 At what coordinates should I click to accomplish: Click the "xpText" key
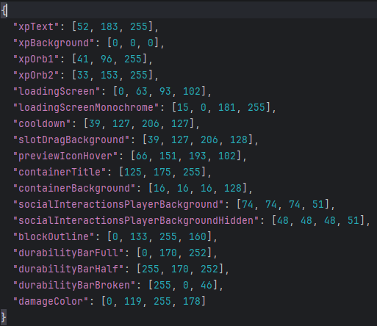pos(36,26)
